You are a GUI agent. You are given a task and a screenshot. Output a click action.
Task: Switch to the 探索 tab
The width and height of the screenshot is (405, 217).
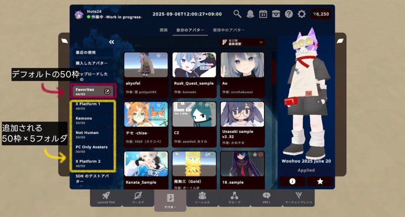coord(163,30)
